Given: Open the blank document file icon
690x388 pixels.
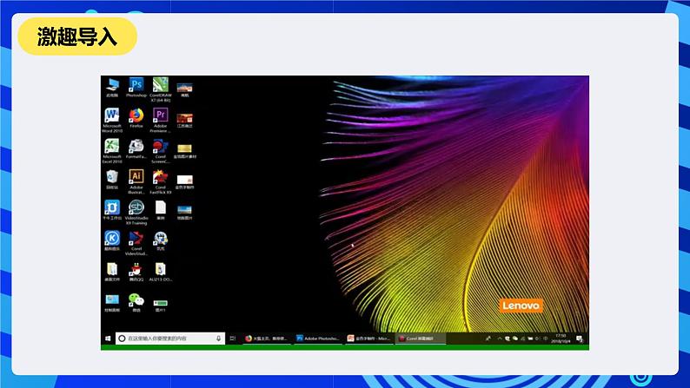Looking at the screenshot, I should click(161, 210).
